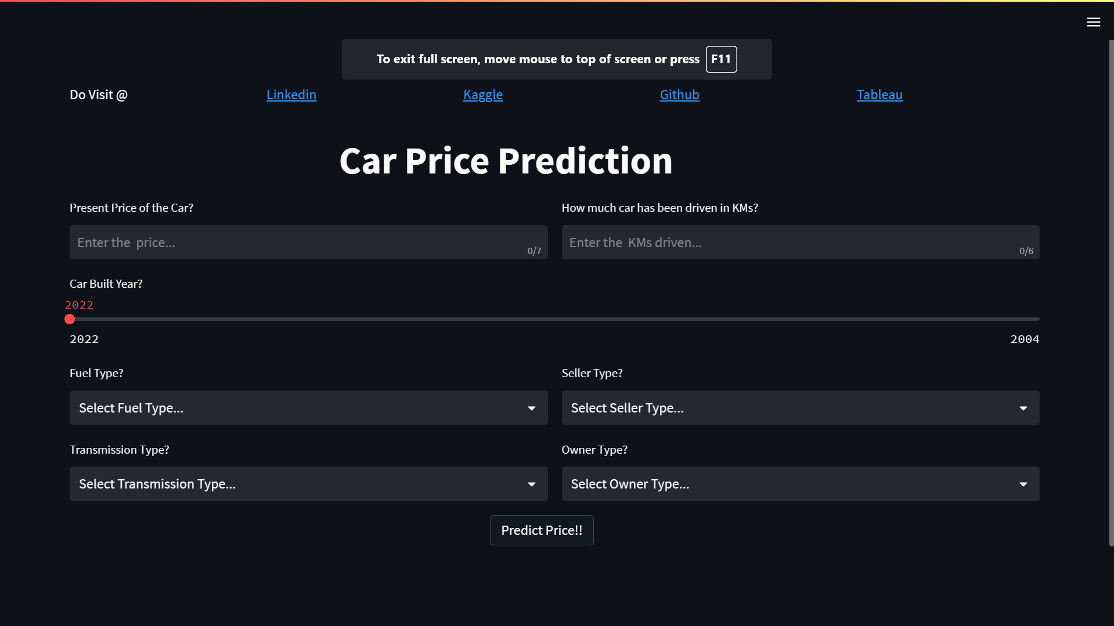Open the Kaggle link
This screenshot has height=626, width=1114.
click(x=482, y=95)
